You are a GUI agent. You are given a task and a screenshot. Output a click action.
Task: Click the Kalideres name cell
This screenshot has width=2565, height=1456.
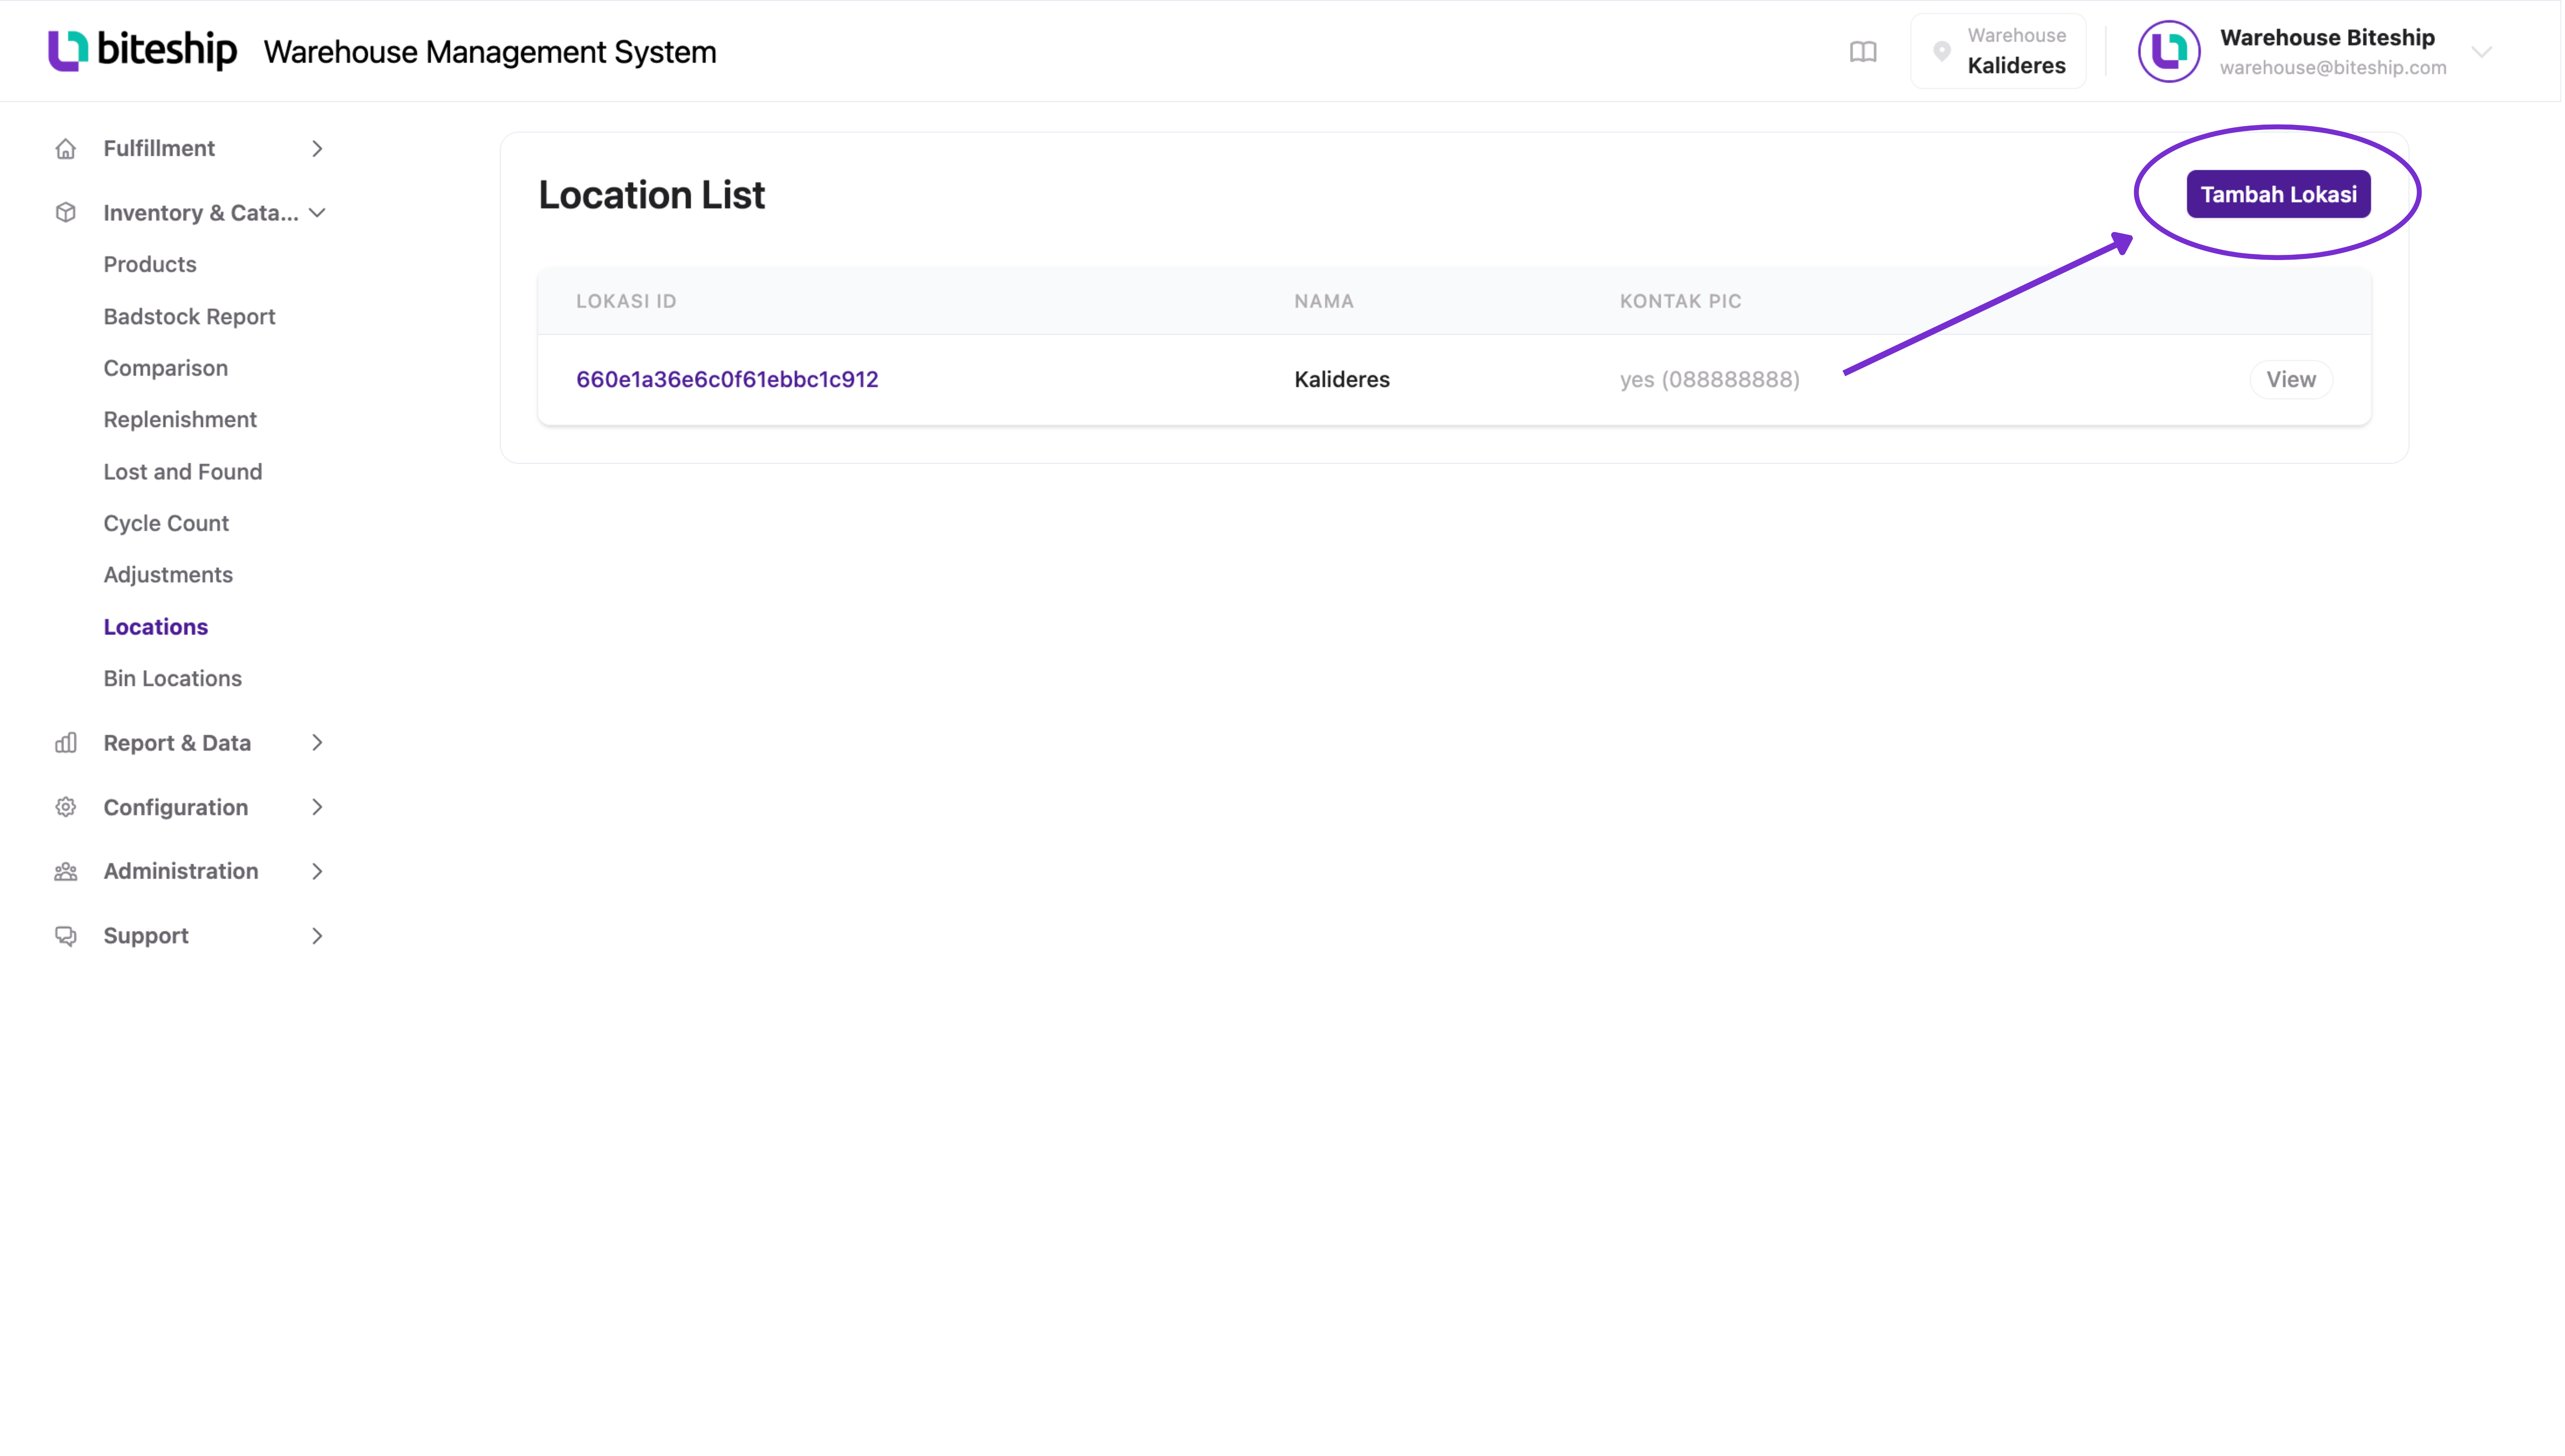(x=1342, y=380)
